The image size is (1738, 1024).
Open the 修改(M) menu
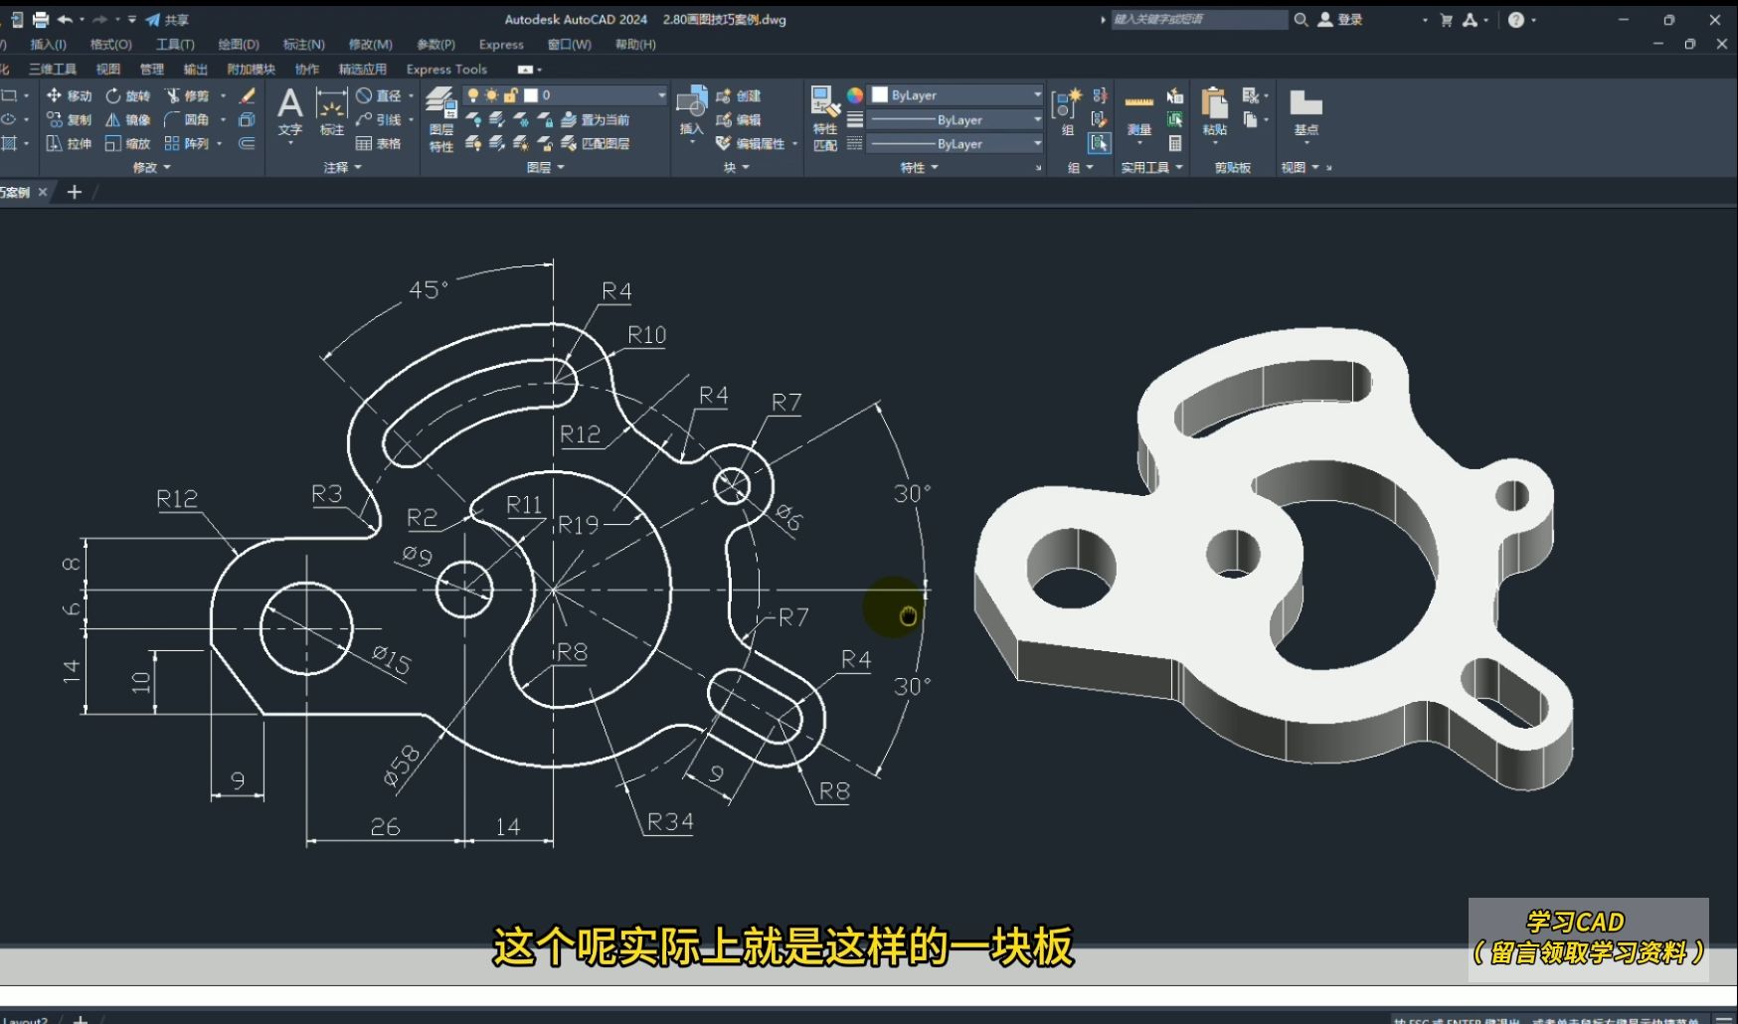370,45
